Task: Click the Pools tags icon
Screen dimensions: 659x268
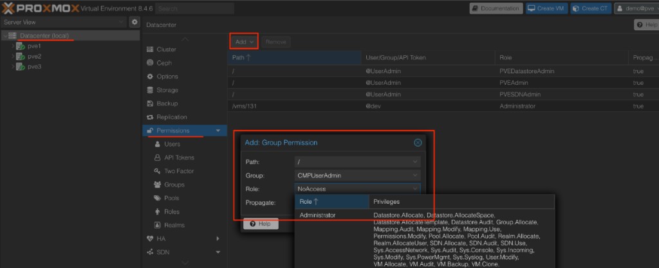Action: [158, 198]
